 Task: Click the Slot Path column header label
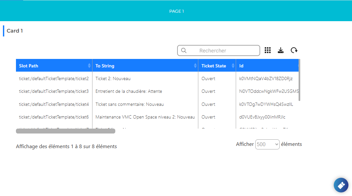point(29,66)
